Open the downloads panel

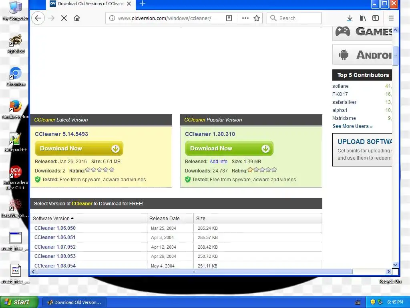(350, 18)
